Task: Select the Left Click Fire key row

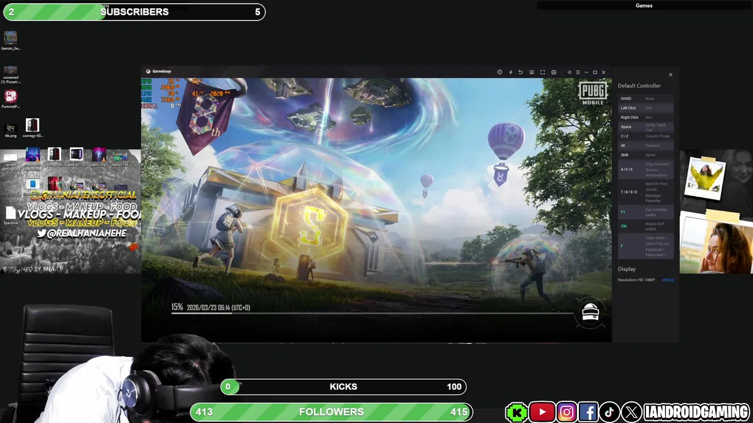Action: point(645,108)
